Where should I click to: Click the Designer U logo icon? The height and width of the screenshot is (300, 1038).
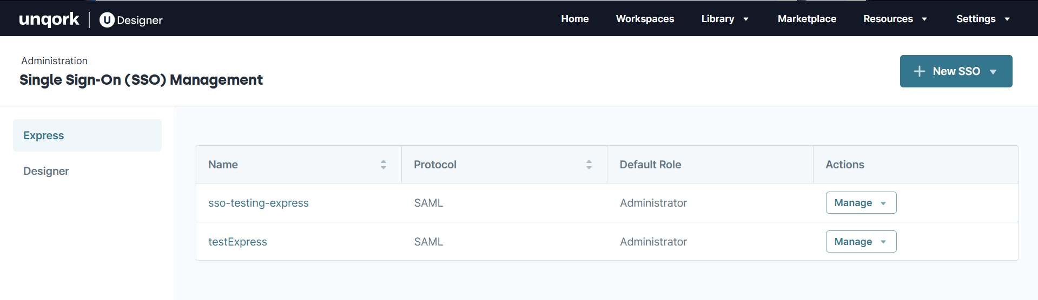(x=107, y=20)
